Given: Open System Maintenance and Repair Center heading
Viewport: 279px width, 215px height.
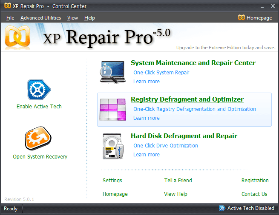Looking at the screenshot, I should 193,62.
